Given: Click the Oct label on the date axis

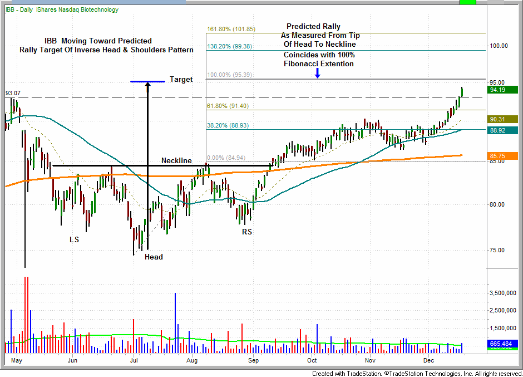Looking at the screenshot, I should pos(312,361).
